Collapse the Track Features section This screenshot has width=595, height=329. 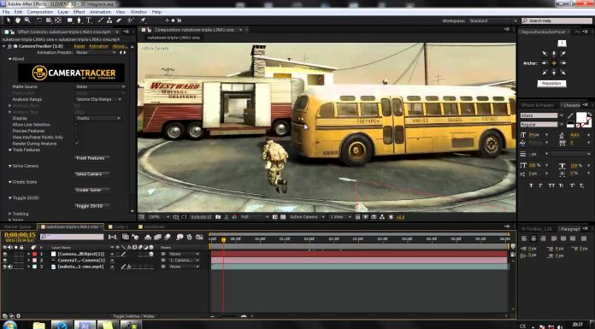coord(10,150)
